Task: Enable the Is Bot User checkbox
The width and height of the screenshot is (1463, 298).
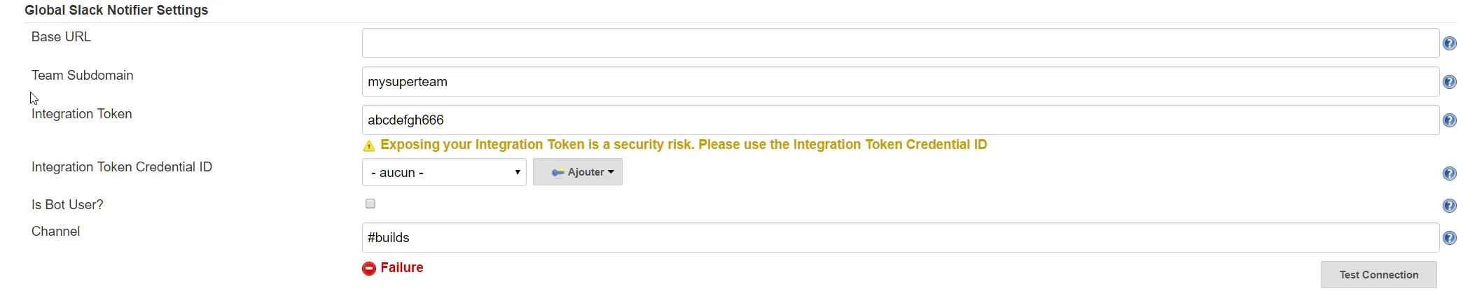Action: tap(370, 204)
